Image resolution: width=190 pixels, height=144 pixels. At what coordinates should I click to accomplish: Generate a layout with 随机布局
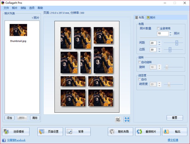coord(120,132)
